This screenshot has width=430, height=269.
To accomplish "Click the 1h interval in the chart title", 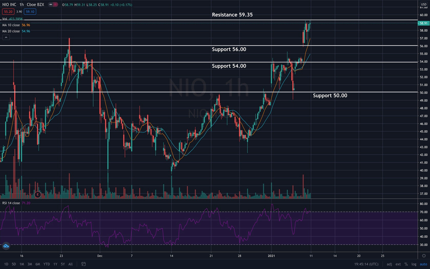I will 21,5.
